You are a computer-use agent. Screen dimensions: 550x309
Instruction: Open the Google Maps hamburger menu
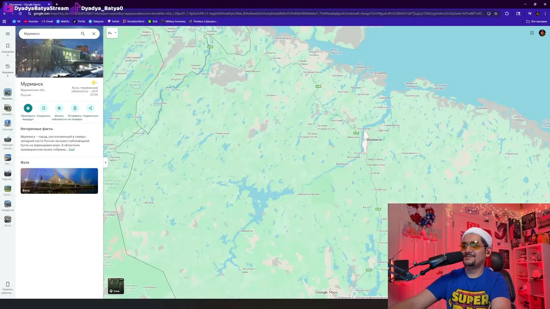pos(8,33)
